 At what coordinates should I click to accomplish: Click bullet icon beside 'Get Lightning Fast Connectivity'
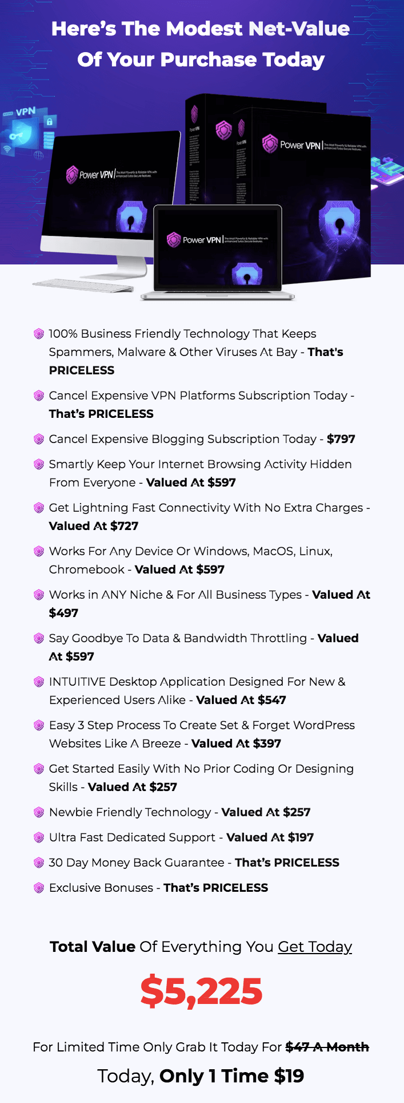click(39, 508)
